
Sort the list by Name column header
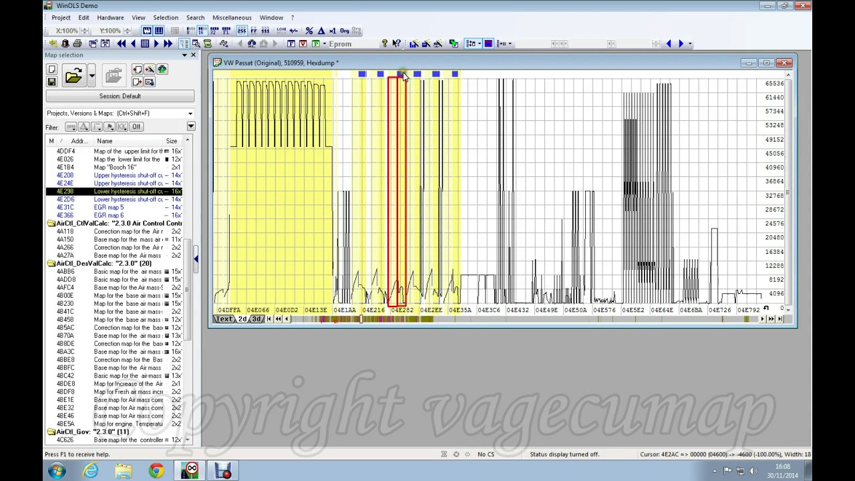(x=127, y=141)
